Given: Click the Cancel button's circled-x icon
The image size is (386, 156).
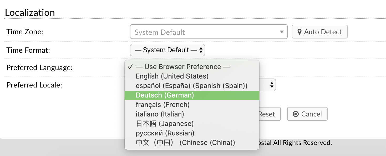Looking at the screenshot, I should tap(296, 114).
